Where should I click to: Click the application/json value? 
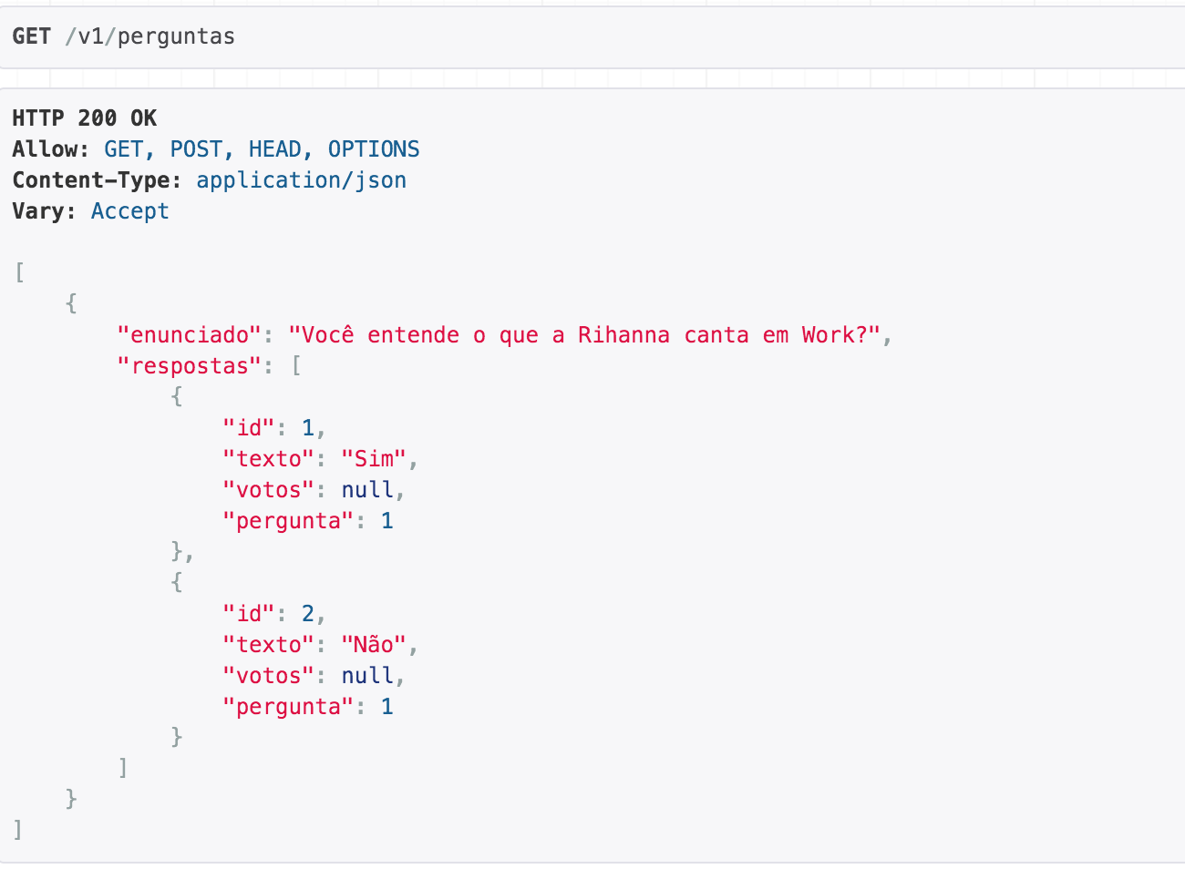tap(302, 180)
